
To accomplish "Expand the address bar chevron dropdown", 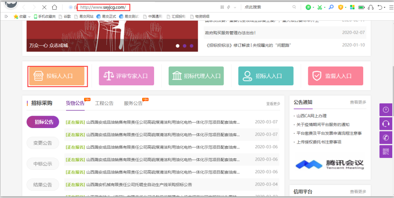I will click(x=235, y=7).
